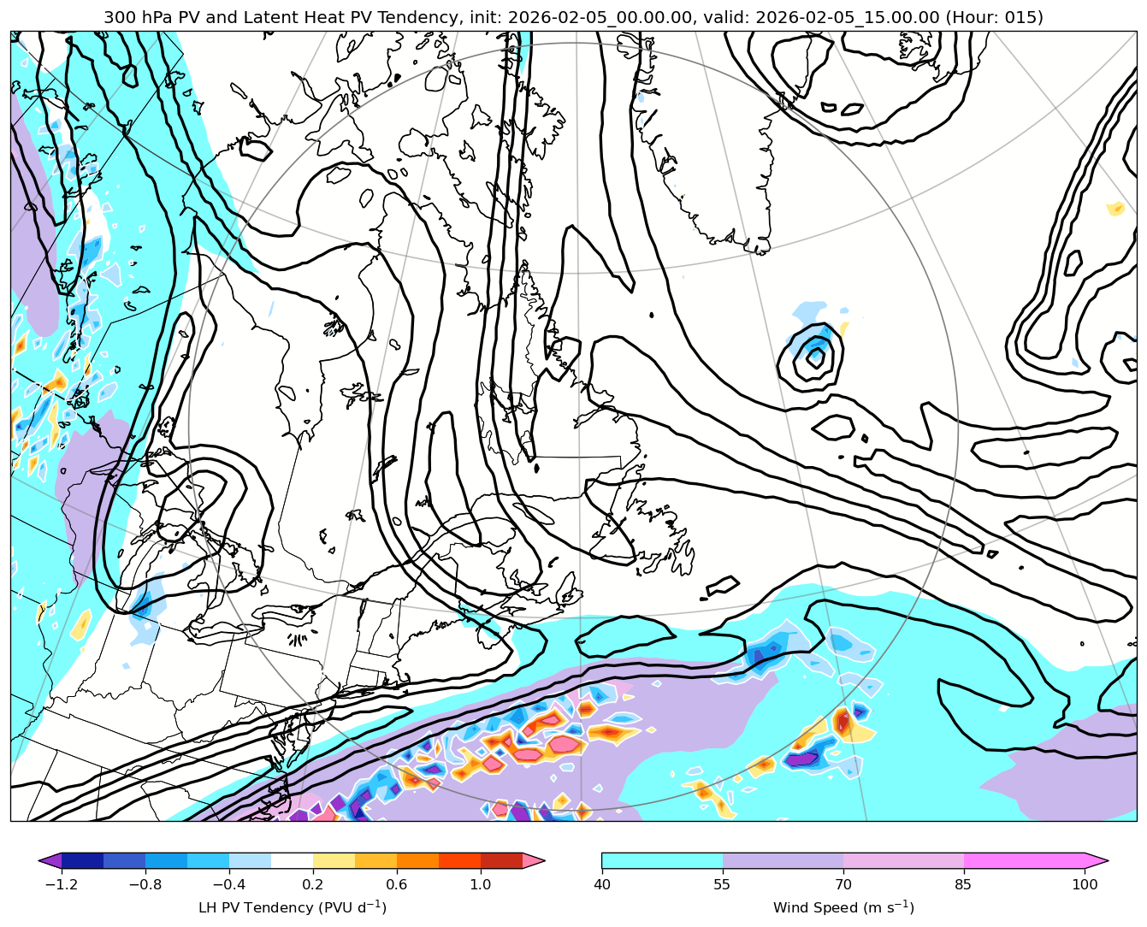The height and width of the screenshot is (927, 1147).
Task: Click the "LH PV Tendency (PVU d⁻¹)" axis label
Action: (292, 907)
